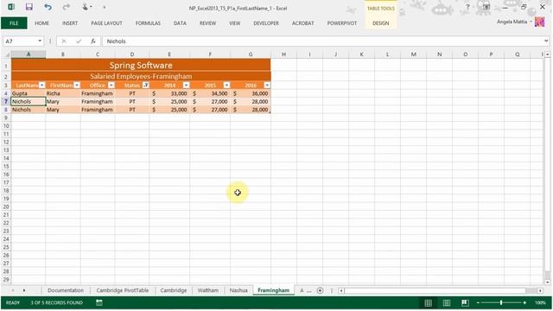Click the user account picture

(540, 22)
